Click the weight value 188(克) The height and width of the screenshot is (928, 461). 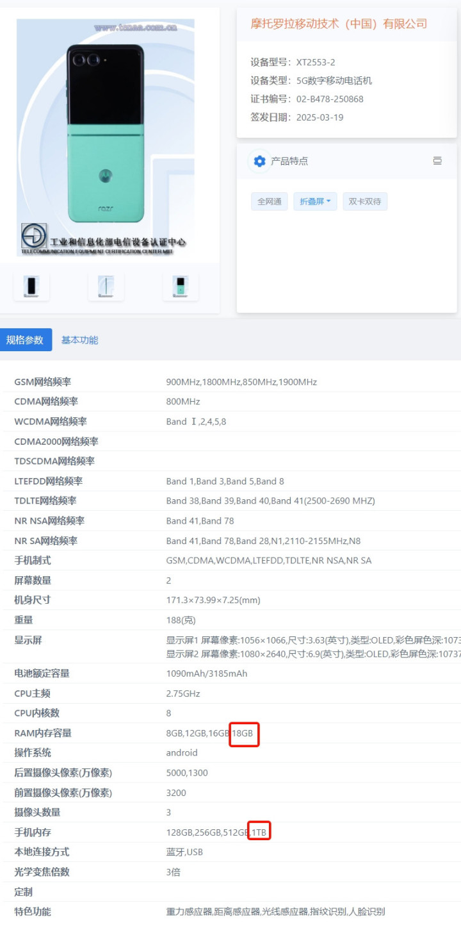pos(181,620)
